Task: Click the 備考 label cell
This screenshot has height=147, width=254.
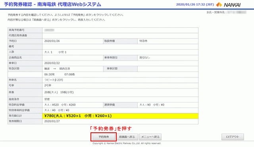Action: (25, 46)
